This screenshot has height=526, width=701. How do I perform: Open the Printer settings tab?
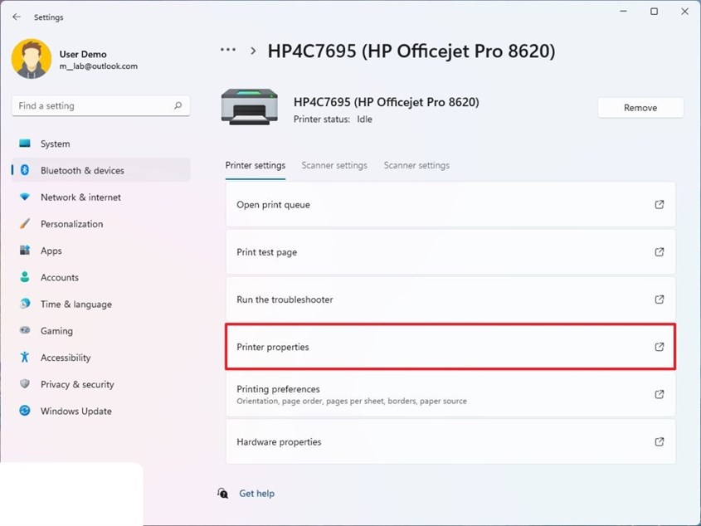pyautogui.click(x=255, y=165)
